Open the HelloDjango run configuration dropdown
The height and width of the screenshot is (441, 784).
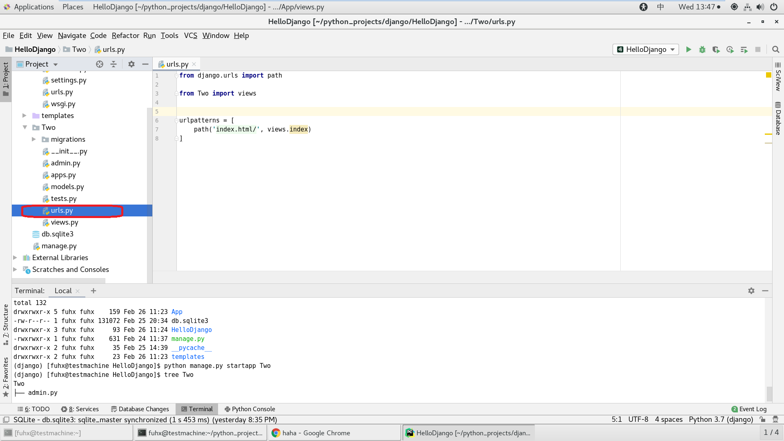click(646, 49)
